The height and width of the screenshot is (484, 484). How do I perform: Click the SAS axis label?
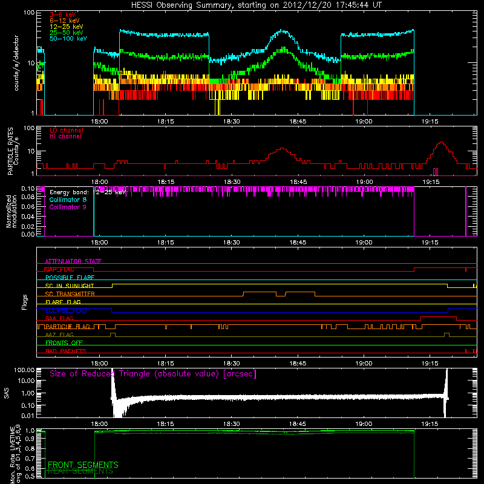tap(7, 393)
